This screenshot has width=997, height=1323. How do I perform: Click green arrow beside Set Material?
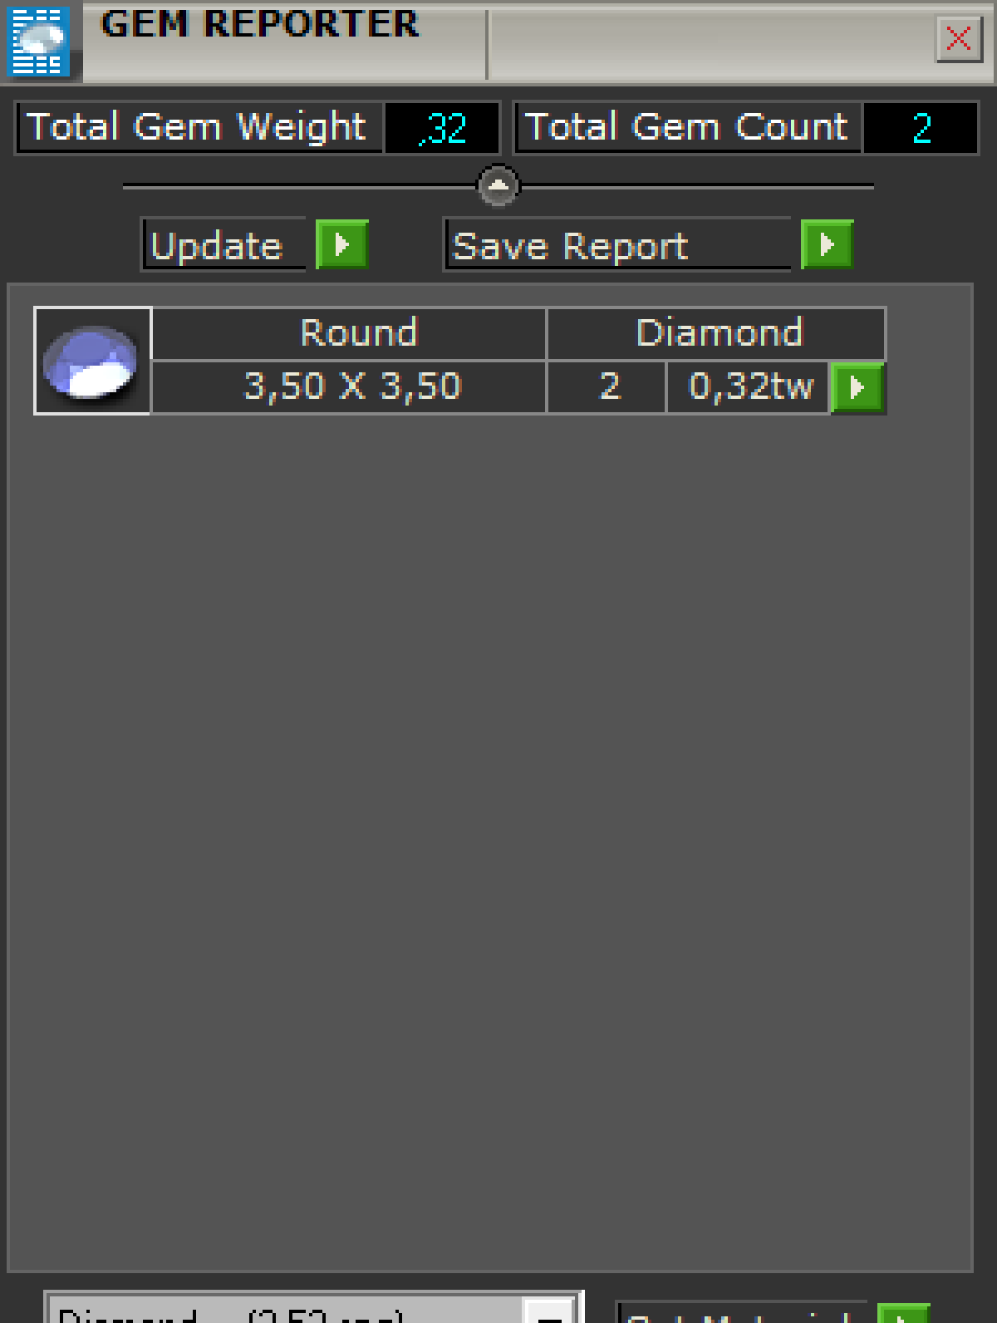point(904,1313)
